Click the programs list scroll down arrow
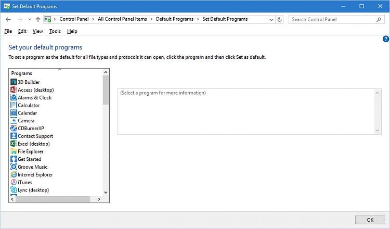This screenshot has width=390, height=229. (x=106, y=193)
